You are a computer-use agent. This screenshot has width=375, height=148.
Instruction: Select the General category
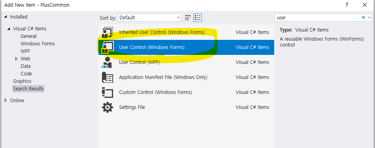coord(29,36)
